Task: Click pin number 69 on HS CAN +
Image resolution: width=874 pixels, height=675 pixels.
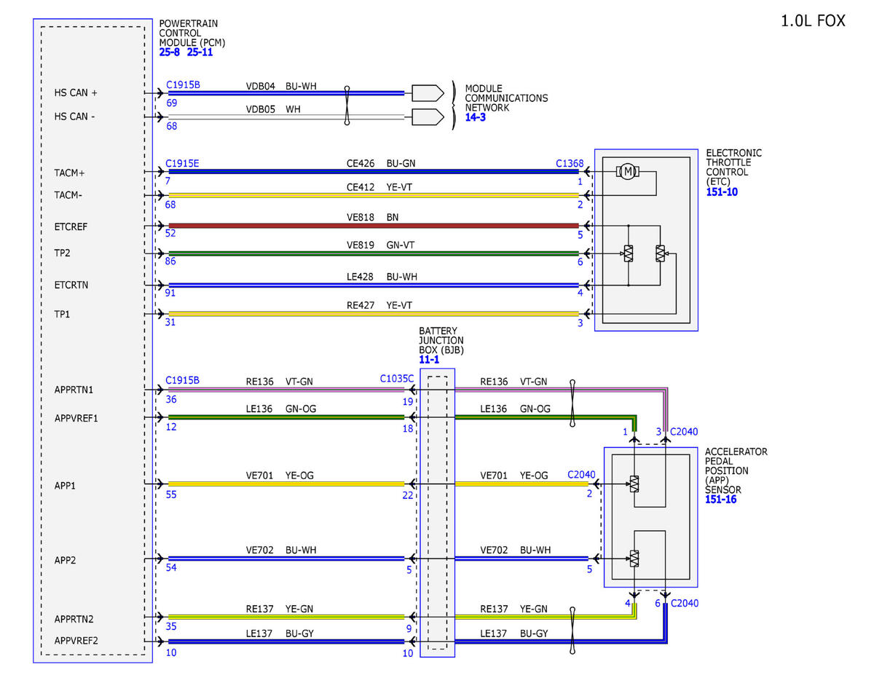Action: point(172,103)
